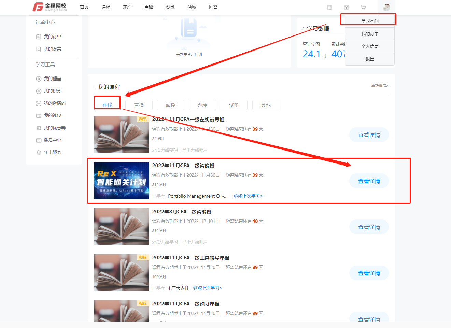
Task: Select 退出 to log out
Action: pos(370,59)
